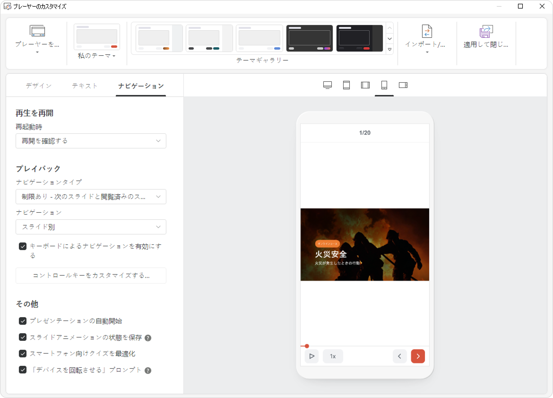Toggle スマートフォン向けクイズを最適化 checkbox
Image resolution: width=553 pixels, height=398 pixels.
23,353
